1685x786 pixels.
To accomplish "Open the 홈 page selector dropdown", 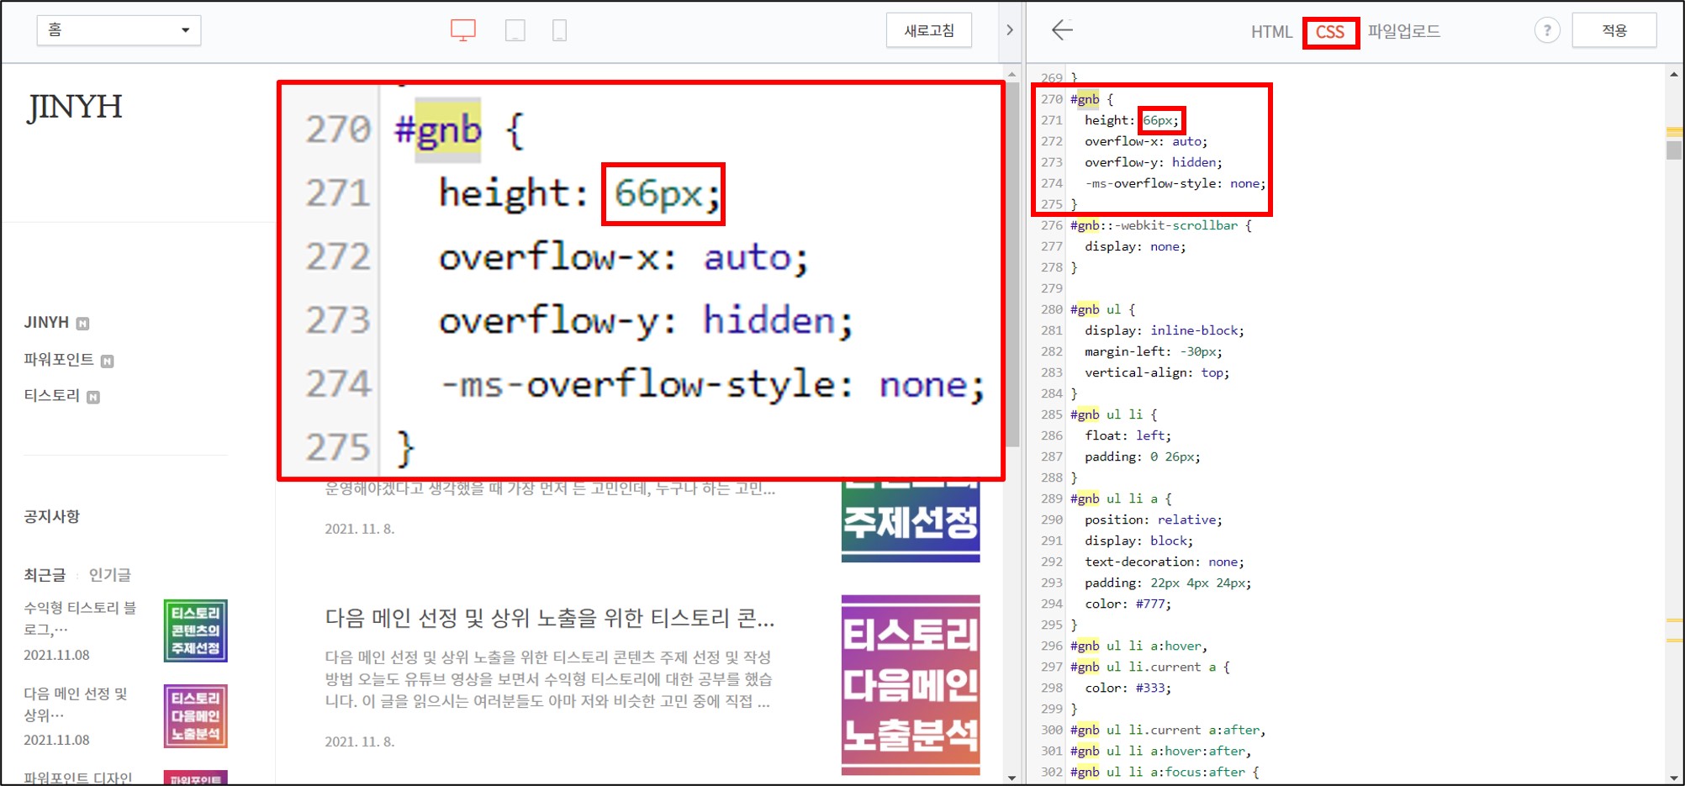I will (119, 30).
